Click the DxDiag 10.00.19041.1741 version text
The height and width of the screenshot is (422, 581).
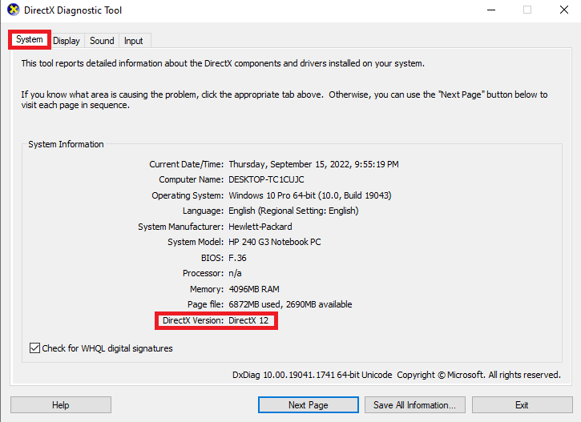312,375
